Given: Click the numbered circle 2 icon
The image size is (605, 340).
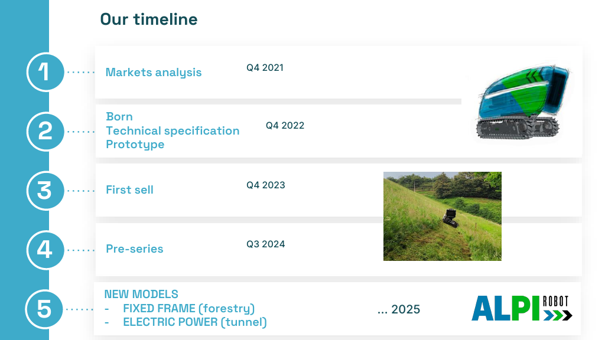Looking at the screenshot, I should [x=45, y=132].
